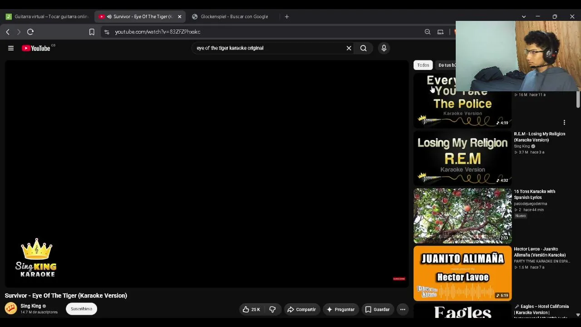Restore down the browser window

(555, 17)
